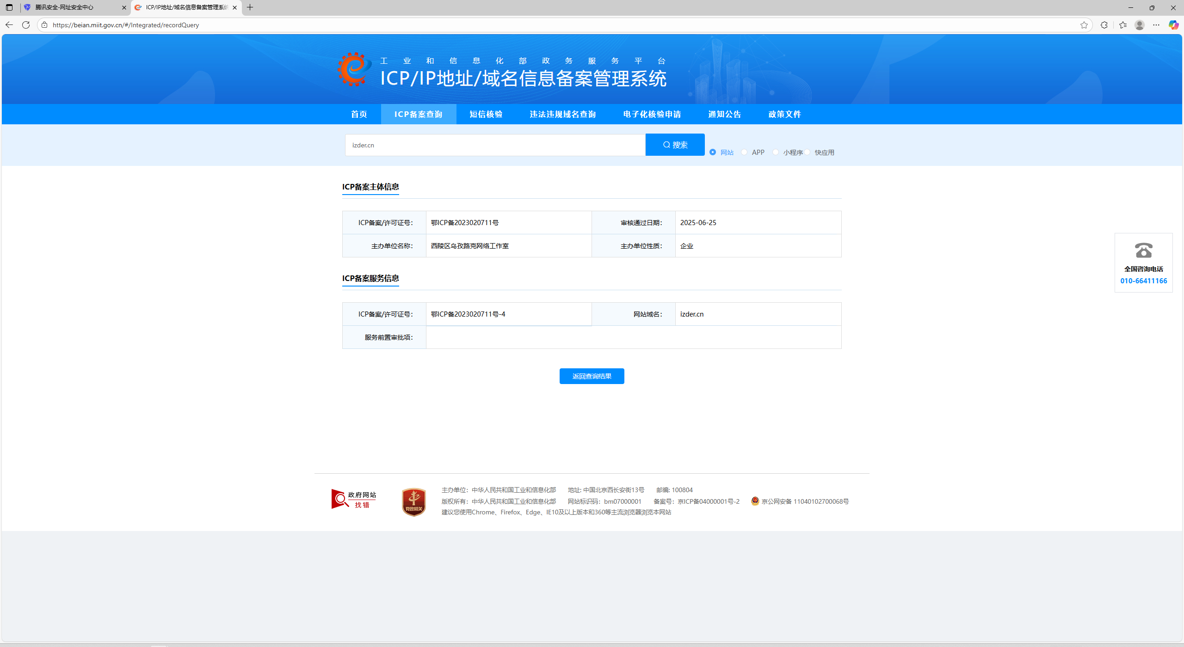This screenshot has width=1184, height=647.
Task: Go to 短信核验 navigation tab
Action: click(486, 114)
